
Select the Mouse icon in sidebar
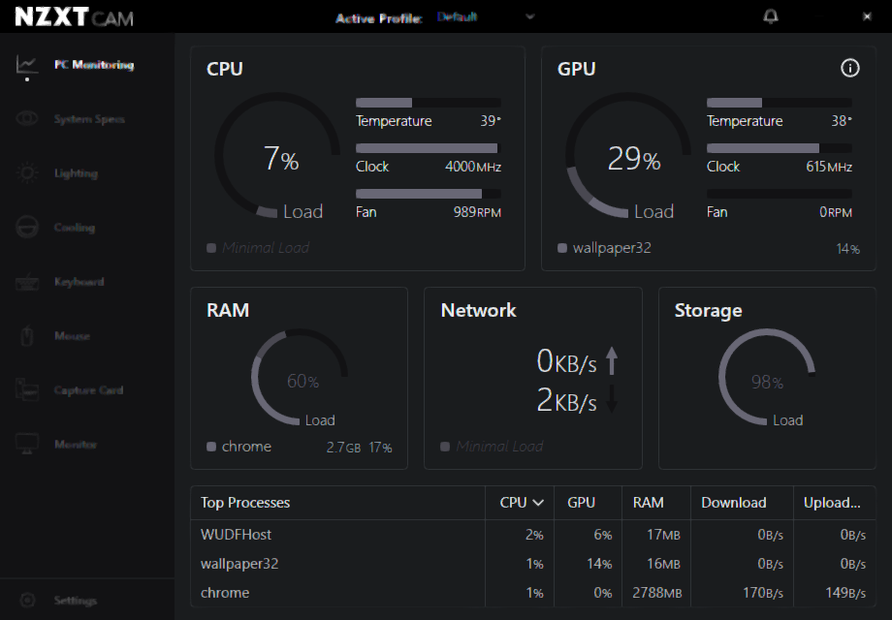(x=26, y=336)
